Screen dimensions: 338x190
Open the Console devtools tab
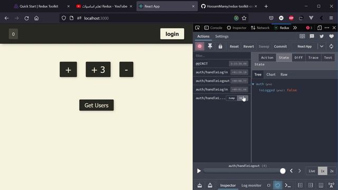213,28
